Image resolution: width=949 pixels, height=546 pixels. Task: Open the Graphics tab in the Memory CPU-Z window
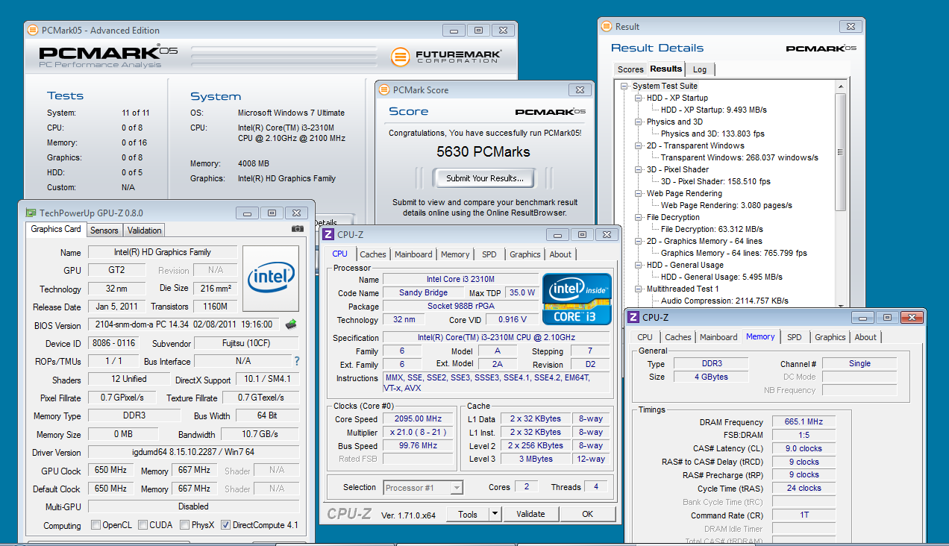click(x=830, y=337)
